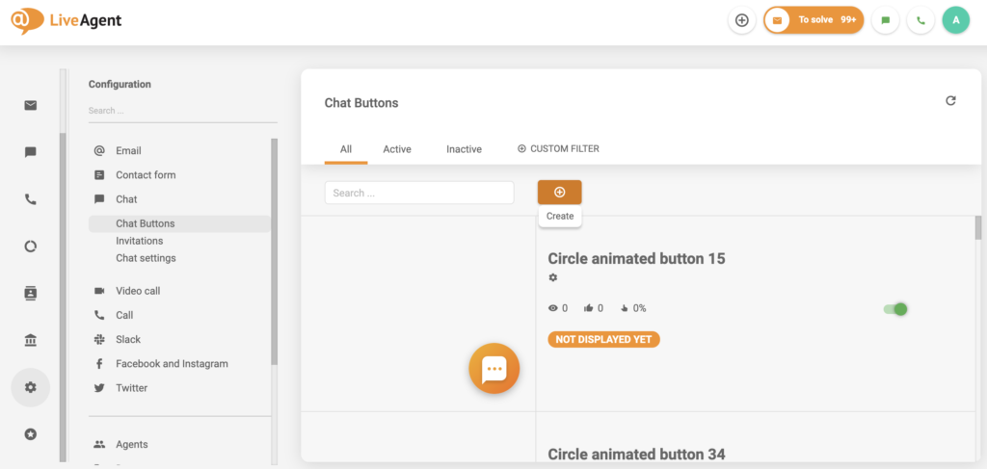Viewport: 987px width, 469px height.
Task: Click the orange chat button preview thumbnail
Action: (x=493, y=369)
